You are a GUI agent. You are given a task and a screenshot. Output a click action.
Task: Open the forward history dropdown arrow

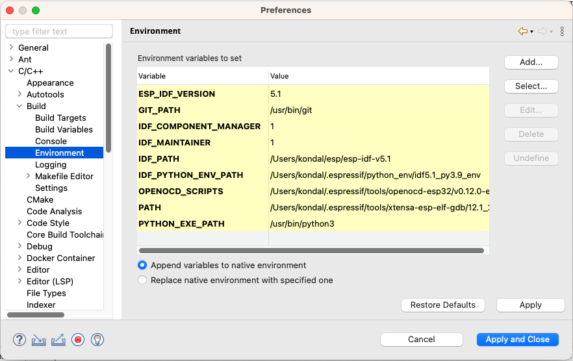tap(551, 32)
